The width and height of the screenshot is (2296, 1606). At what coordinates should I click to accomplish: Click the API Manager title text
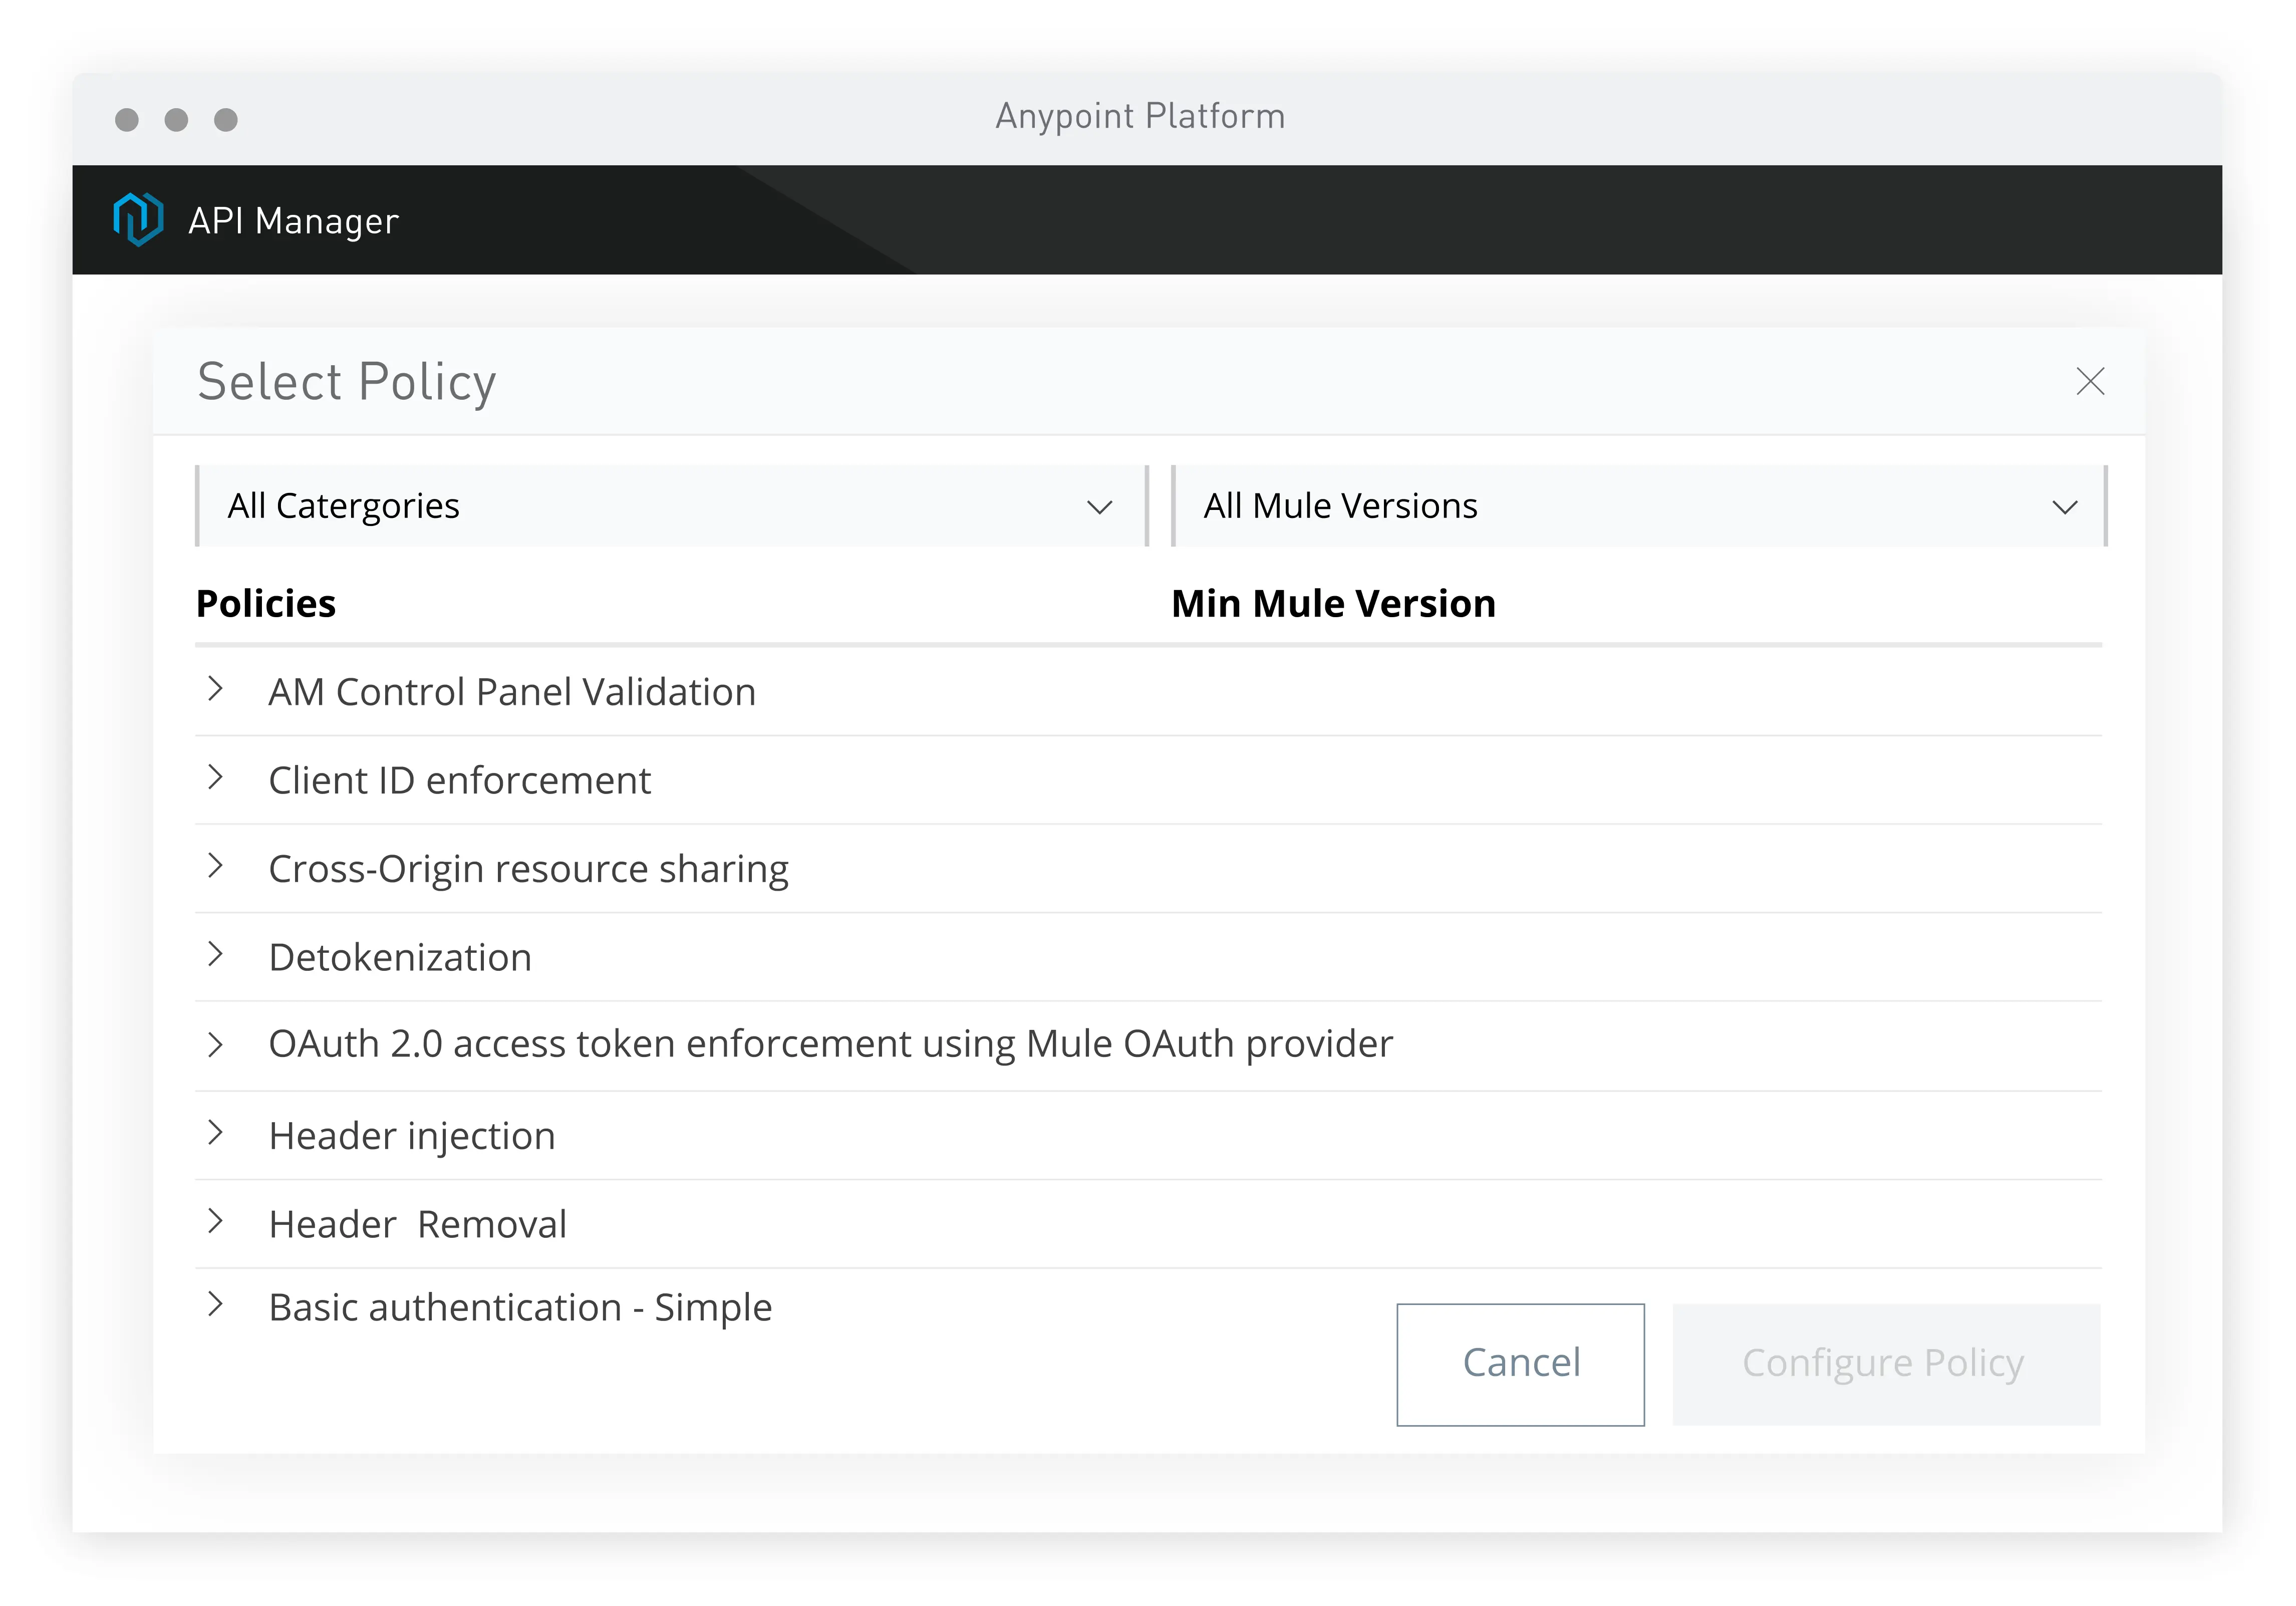click(294, 221)
